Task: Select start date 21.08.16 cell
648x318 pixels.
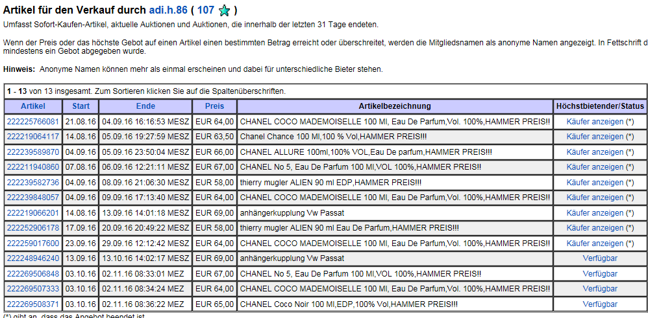Action: pos(81,121)
